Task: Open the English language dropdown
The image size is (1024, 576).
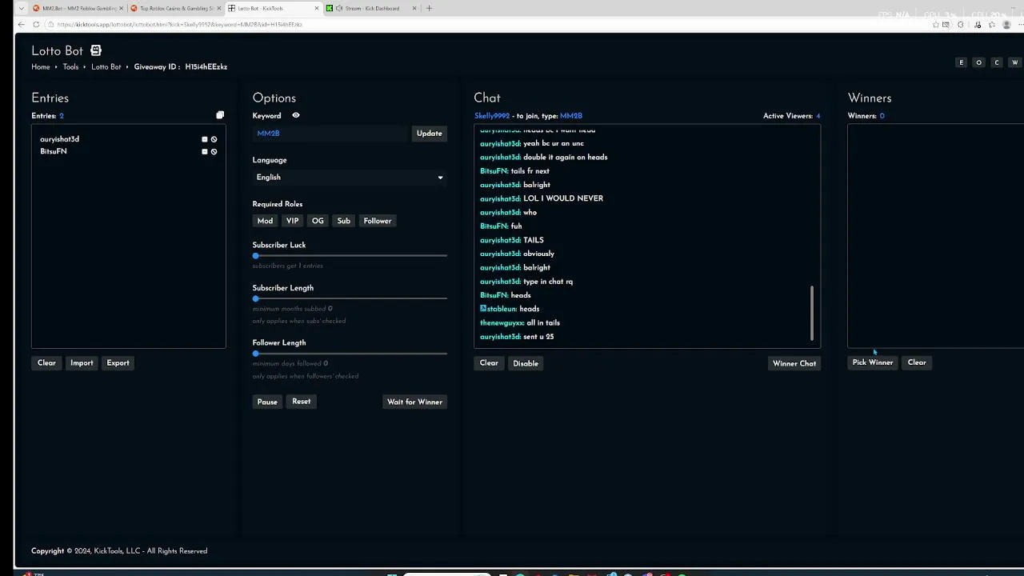Action: 350,178
